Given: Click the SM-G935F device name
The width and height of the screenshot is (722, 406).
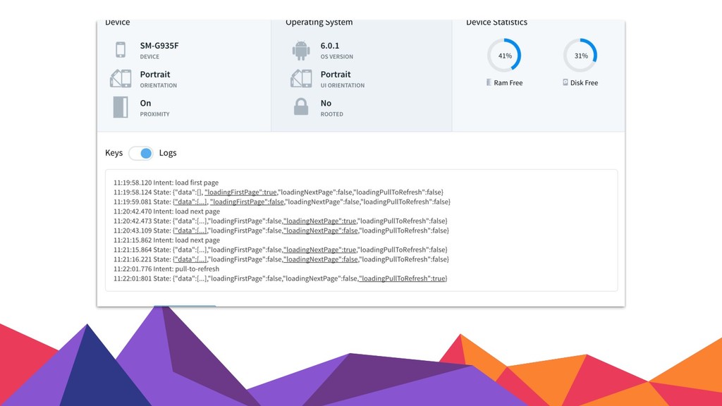Looking at the screenshot, I should (x=159, y=46).
